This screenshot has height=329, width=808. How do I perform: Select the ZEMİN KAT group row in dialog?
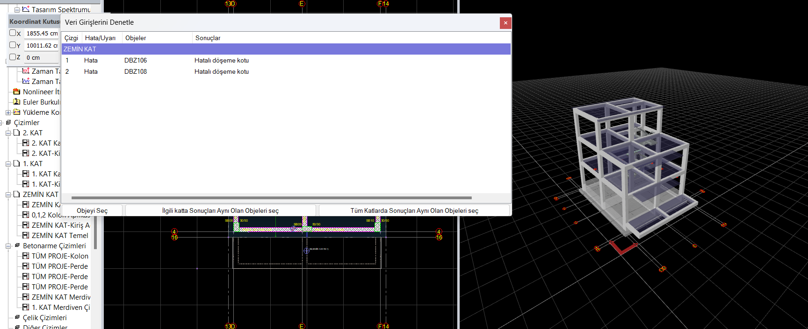point(286,49)
